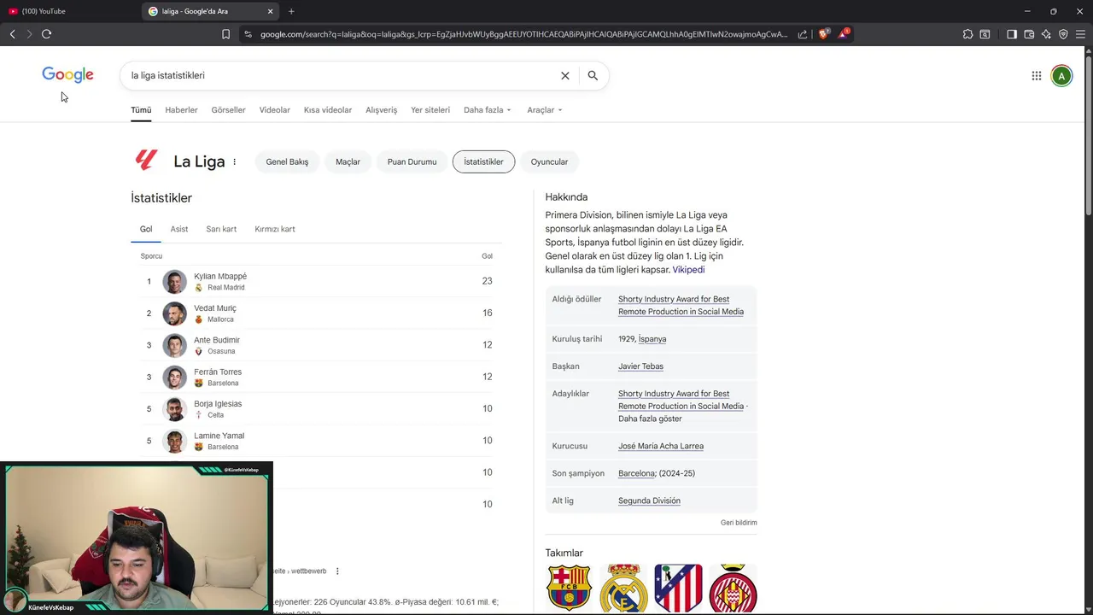The image size is (1093, 615).
Task: Open Brave Shields lion icon
Action: (823, 34)
